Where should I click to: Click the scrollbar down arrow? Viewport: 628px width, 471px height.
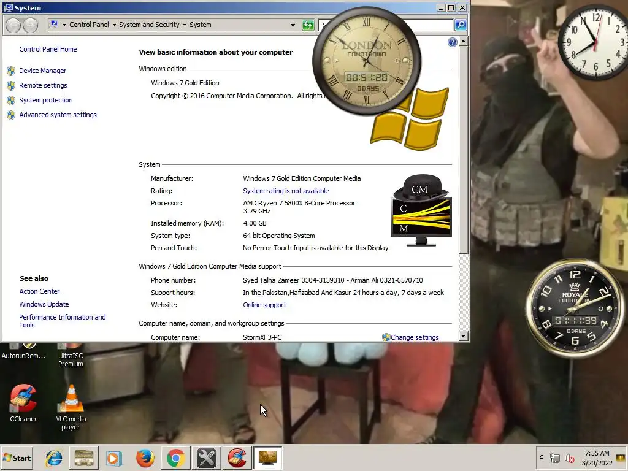[464, 337]
